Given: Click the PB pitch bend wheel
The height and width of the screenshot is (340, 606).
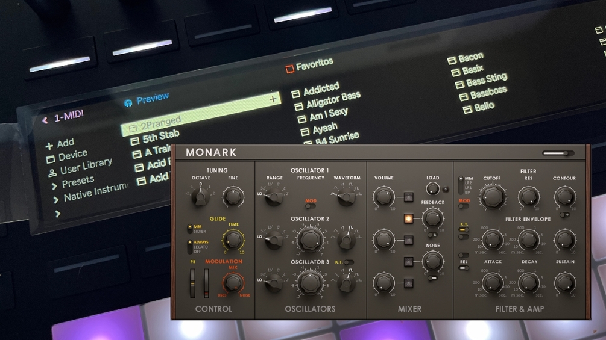Looking at the screenshot, I should (x=192, y=283).
